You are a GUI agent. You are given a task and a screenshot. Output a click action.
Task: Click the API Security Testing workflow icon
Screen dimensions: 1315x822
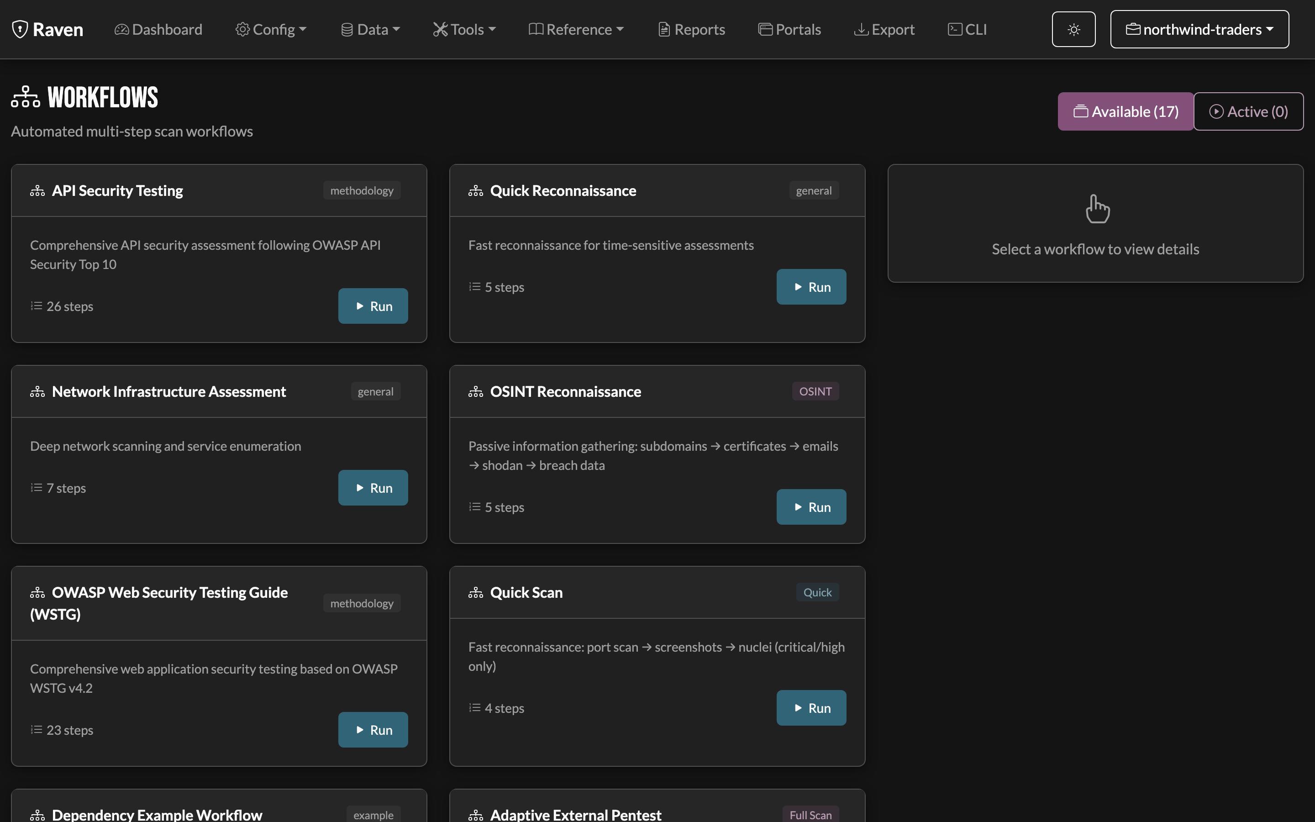tap(37, 191)
